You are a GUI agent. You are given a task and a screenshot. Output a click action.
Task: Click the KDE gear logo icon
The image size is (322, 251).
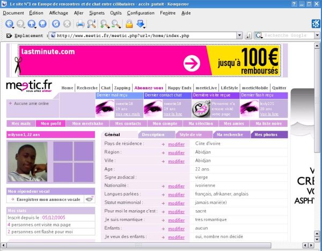316,24
